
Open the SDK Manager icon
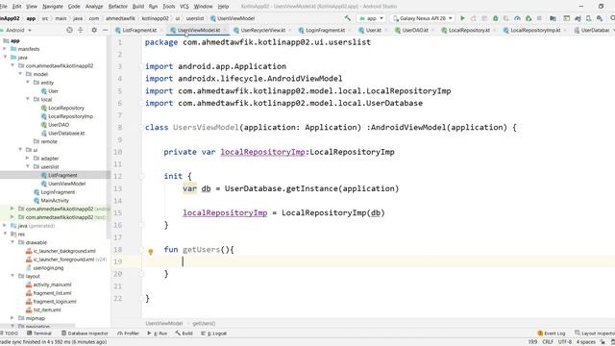pos(600,18)
